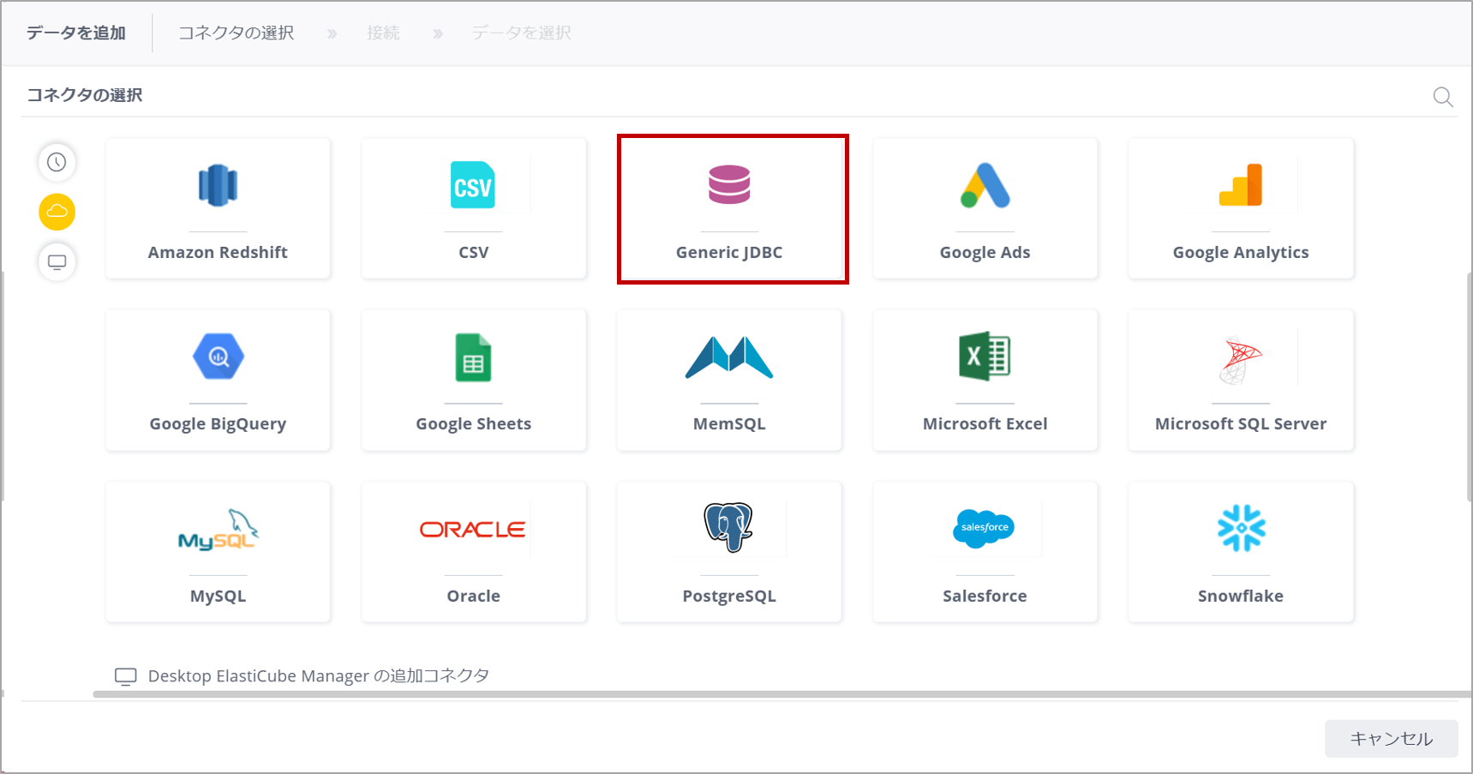Viewport: 1473px width, 774px height.
Task: Click the Microsoft SQL Server label
Action: point(1241,423)
